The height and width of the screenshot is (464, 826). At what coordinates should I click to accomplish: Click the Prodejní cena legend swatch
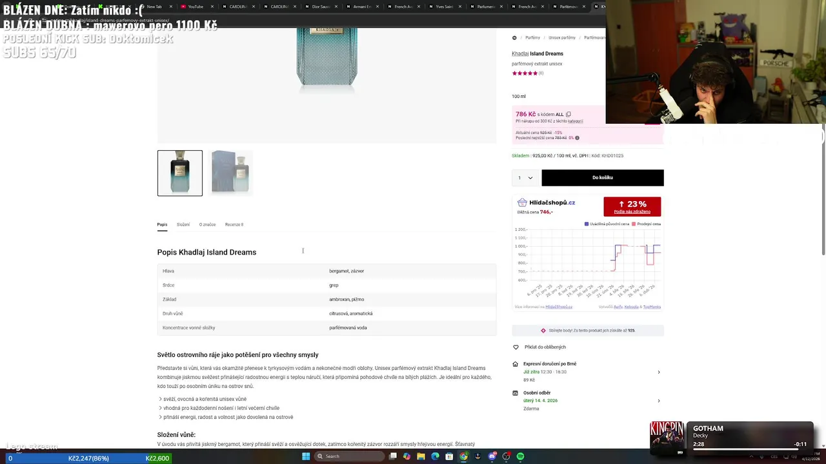(634, 224)
